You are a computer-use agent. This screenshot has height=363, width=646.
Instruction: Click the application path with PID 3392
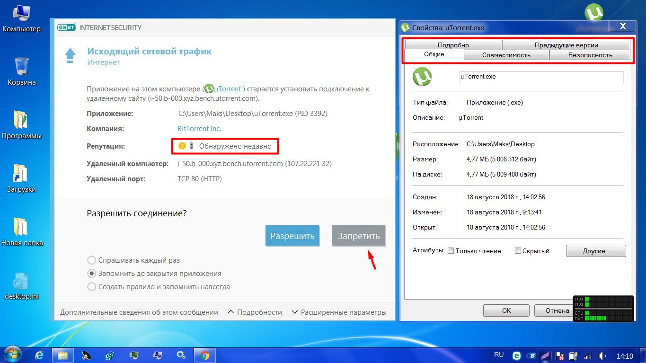click(253, 114)
